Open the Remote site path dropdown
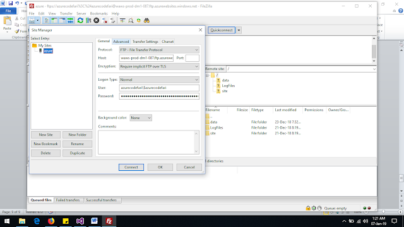 [374, 69]
